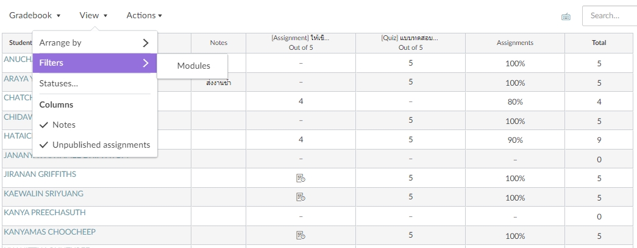Screen dimensions: 637x248
Task: Click the Total column header
Action: (x=599, y=43)
